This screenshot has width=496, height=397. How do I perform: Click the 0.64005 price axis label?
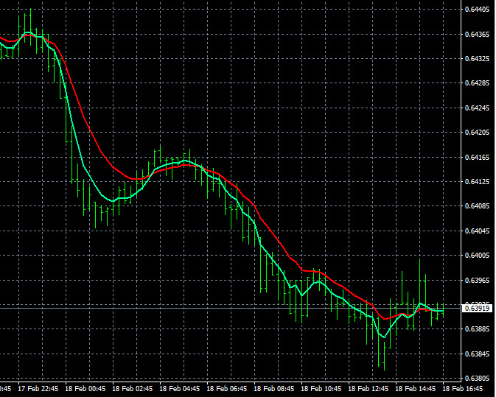click(x=477, y=256)
